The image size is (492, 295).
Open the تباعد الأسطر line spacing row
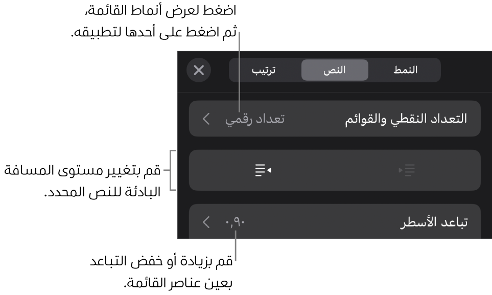tap(433, 222)
